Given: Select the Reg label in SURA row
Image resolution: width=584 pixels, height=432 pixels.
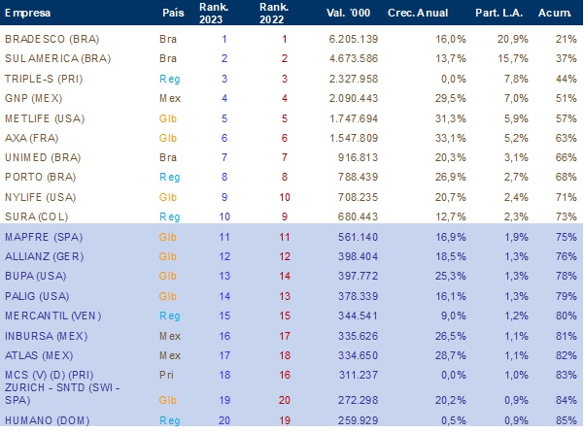Looking at the screenshot, I should pyautogui.click(x=169, y=216).
